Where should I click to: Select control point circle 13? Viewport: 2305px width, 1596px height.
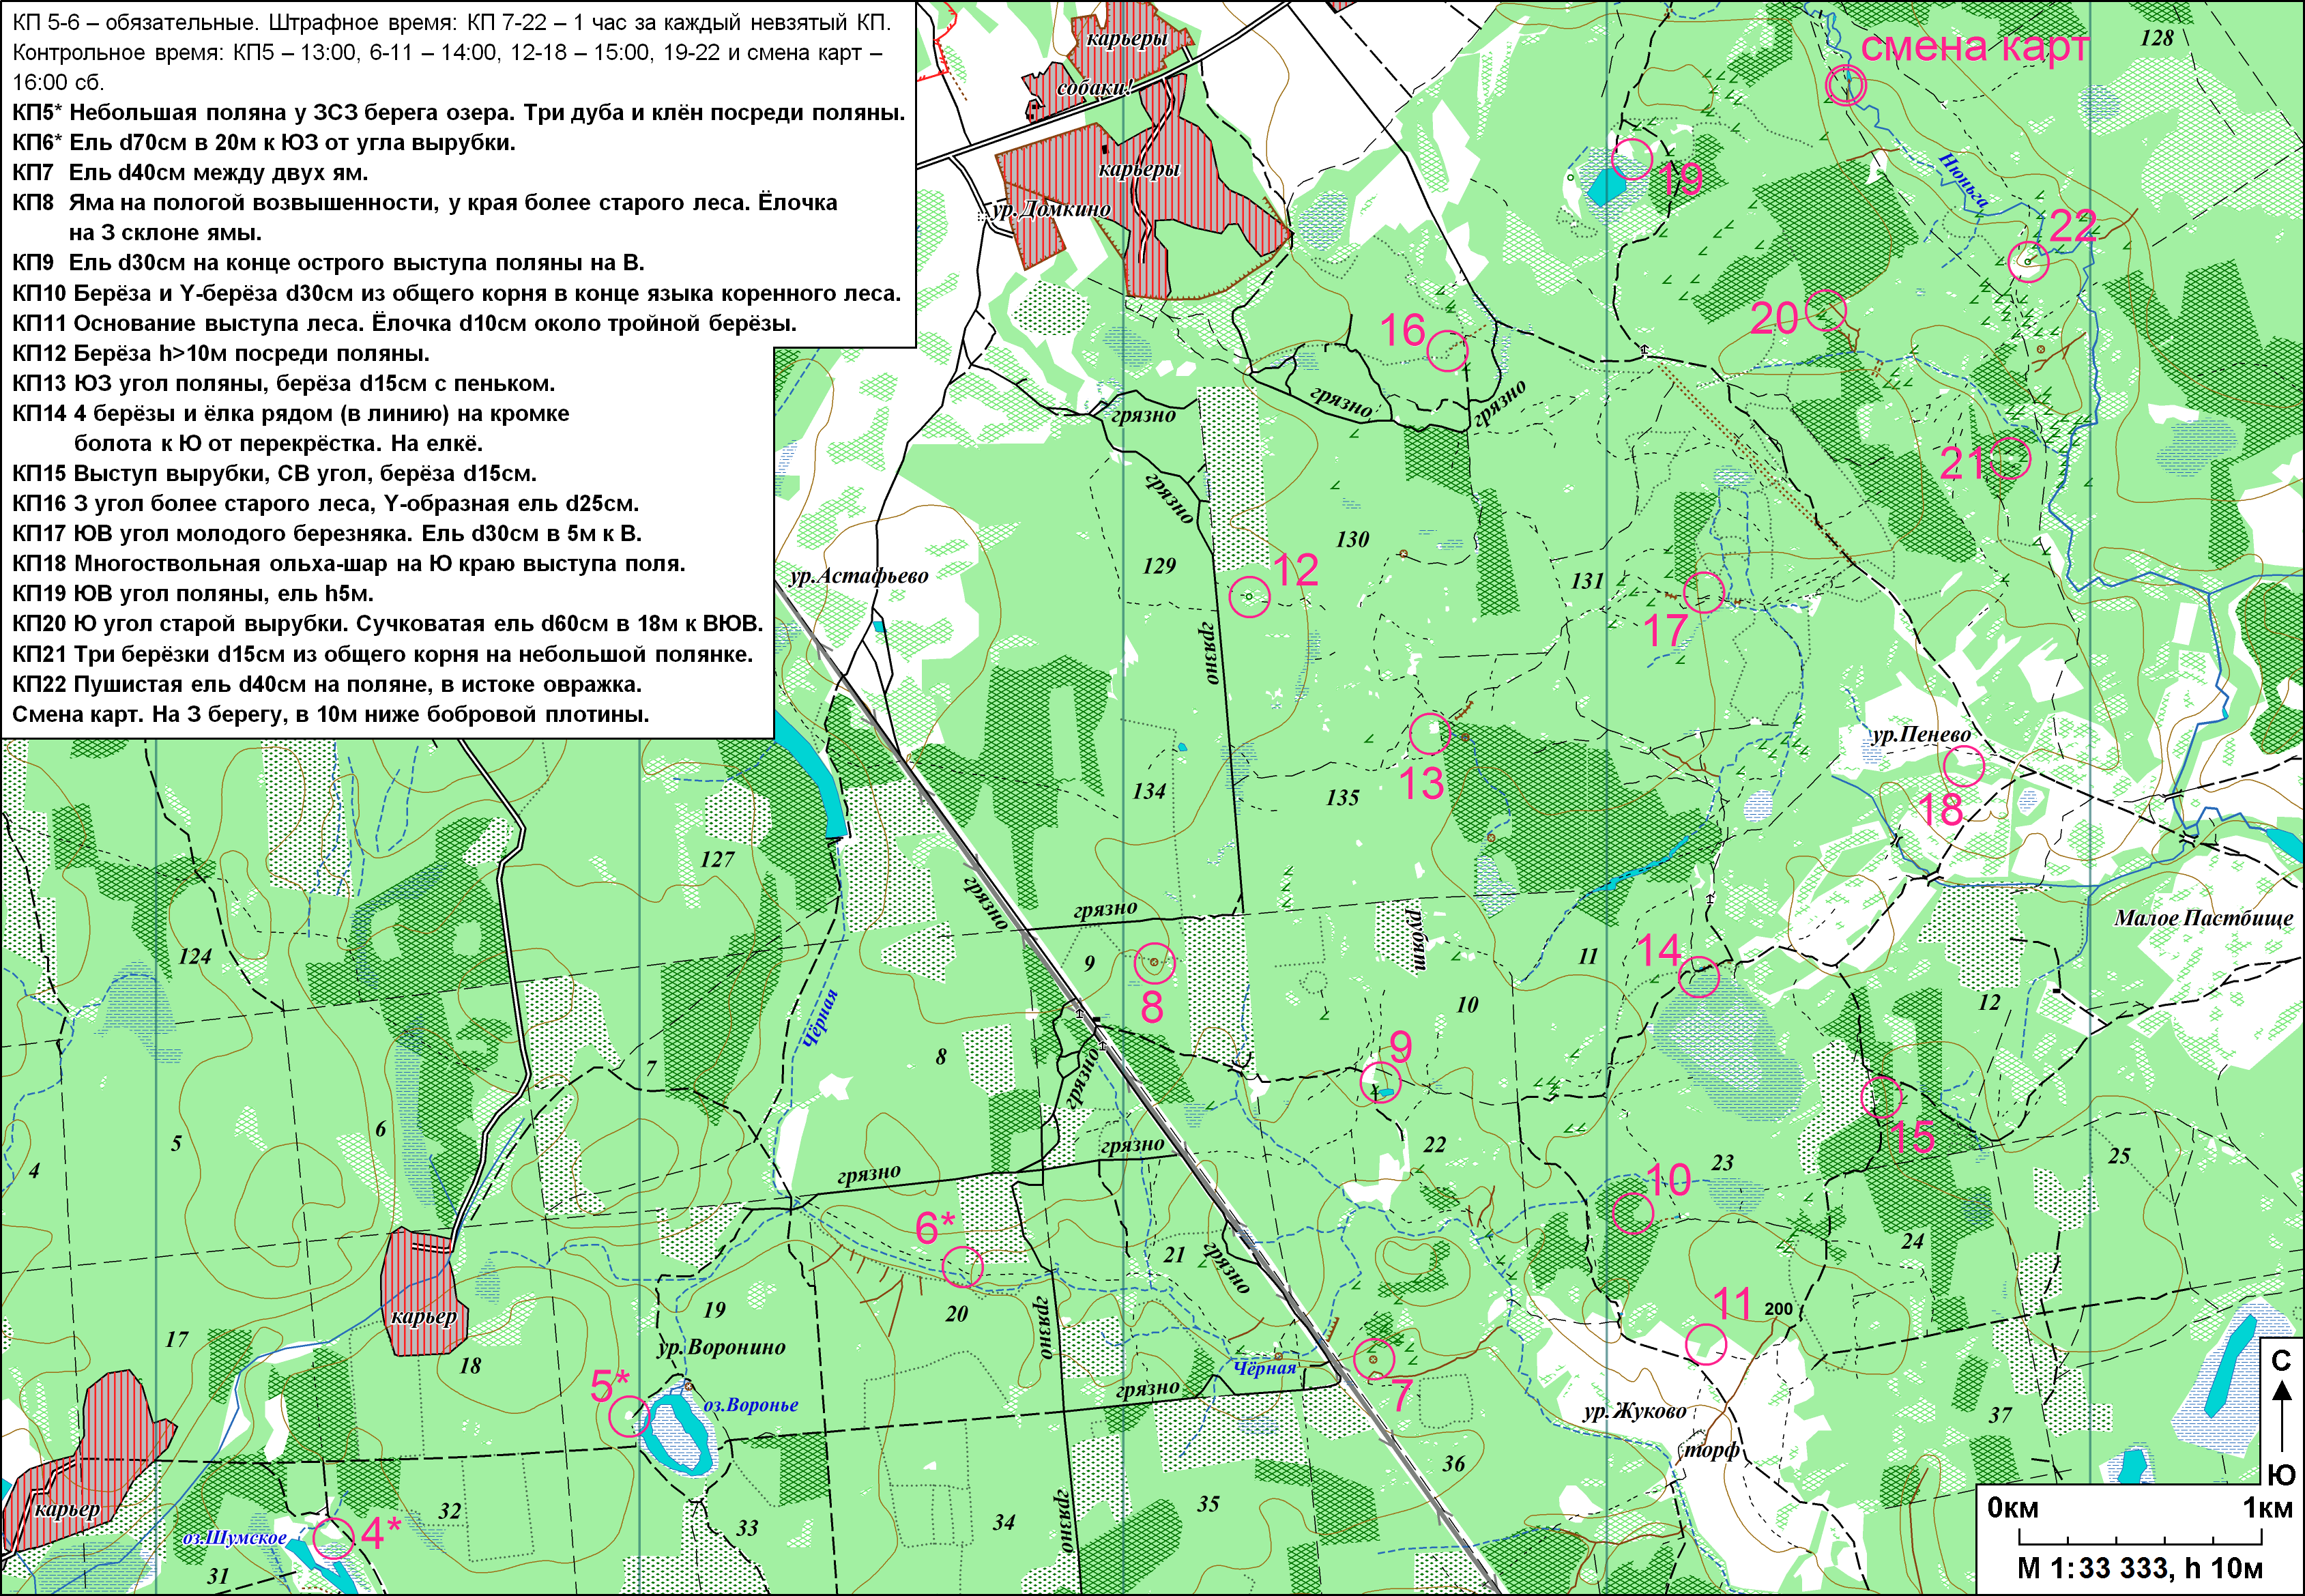[x=1430, y=734]
